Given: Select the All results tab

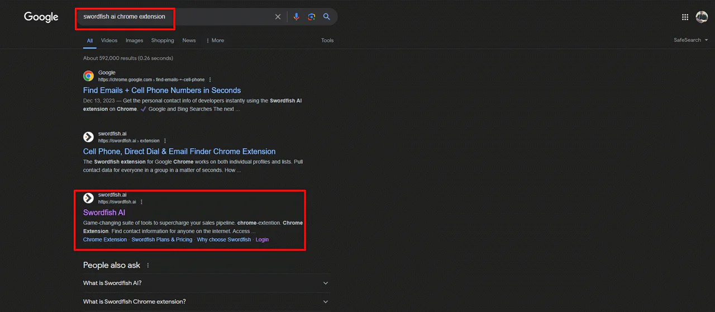Looking at the screenshot, I should click(x=90, y=41).
